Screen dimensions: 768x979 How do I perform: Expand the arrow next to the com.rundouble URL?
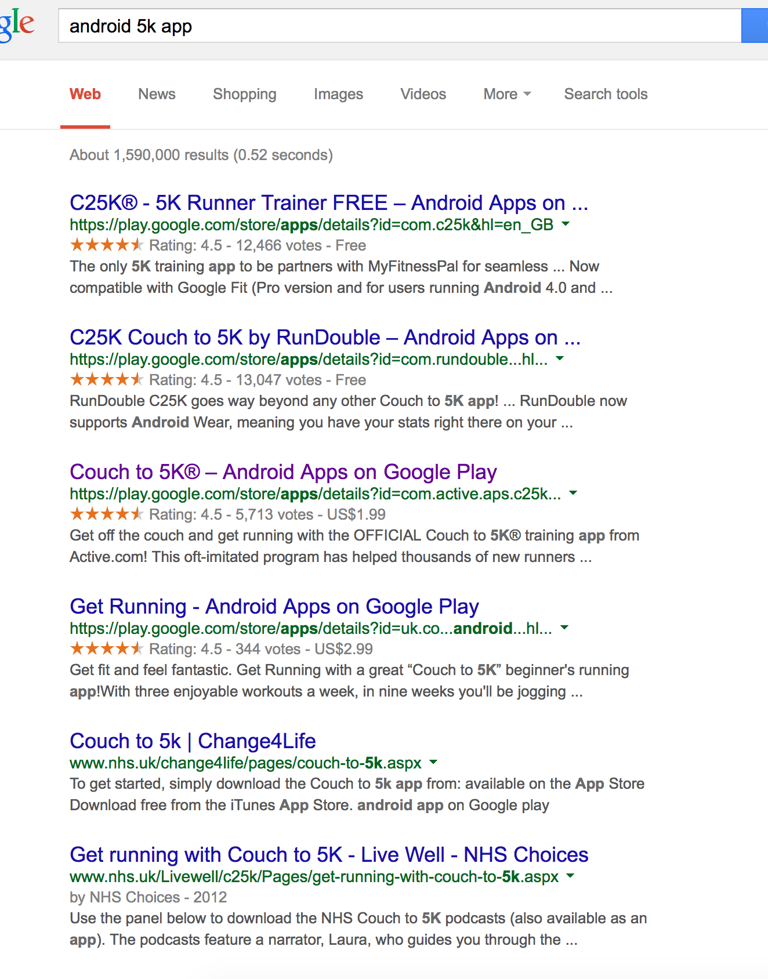coord(560,359)
